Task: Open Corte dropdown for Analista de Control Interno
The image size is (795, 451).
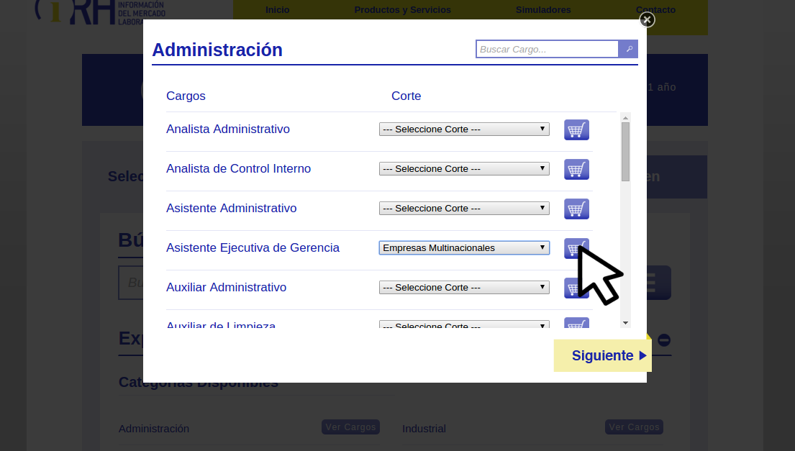Action: pyautogui.click(x=464, y=169)
